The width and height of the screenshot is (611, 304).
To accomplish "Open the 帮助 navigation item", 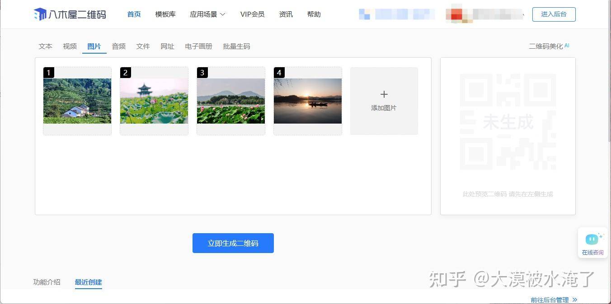I will coord(314,14).
